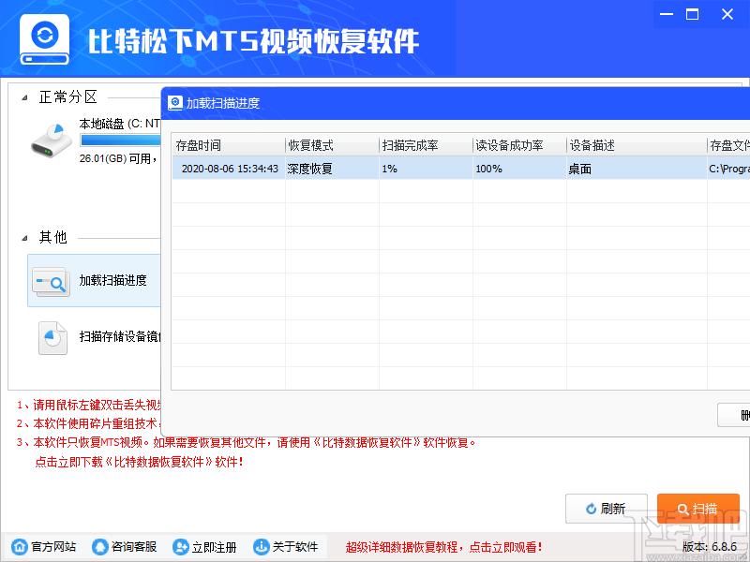The width and height of the screenshot is (750, 562).
Task: Sort by 恢复模式 column header
Action: [x=333, y=145]
